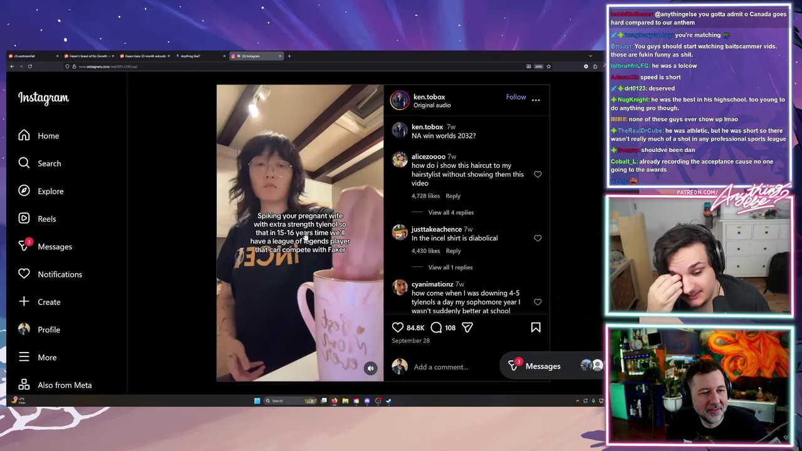The width and height of the screenshot is (802, 451).
Task: Open sidebar Messages with 3 badge
Action: (x=45, y=246)
